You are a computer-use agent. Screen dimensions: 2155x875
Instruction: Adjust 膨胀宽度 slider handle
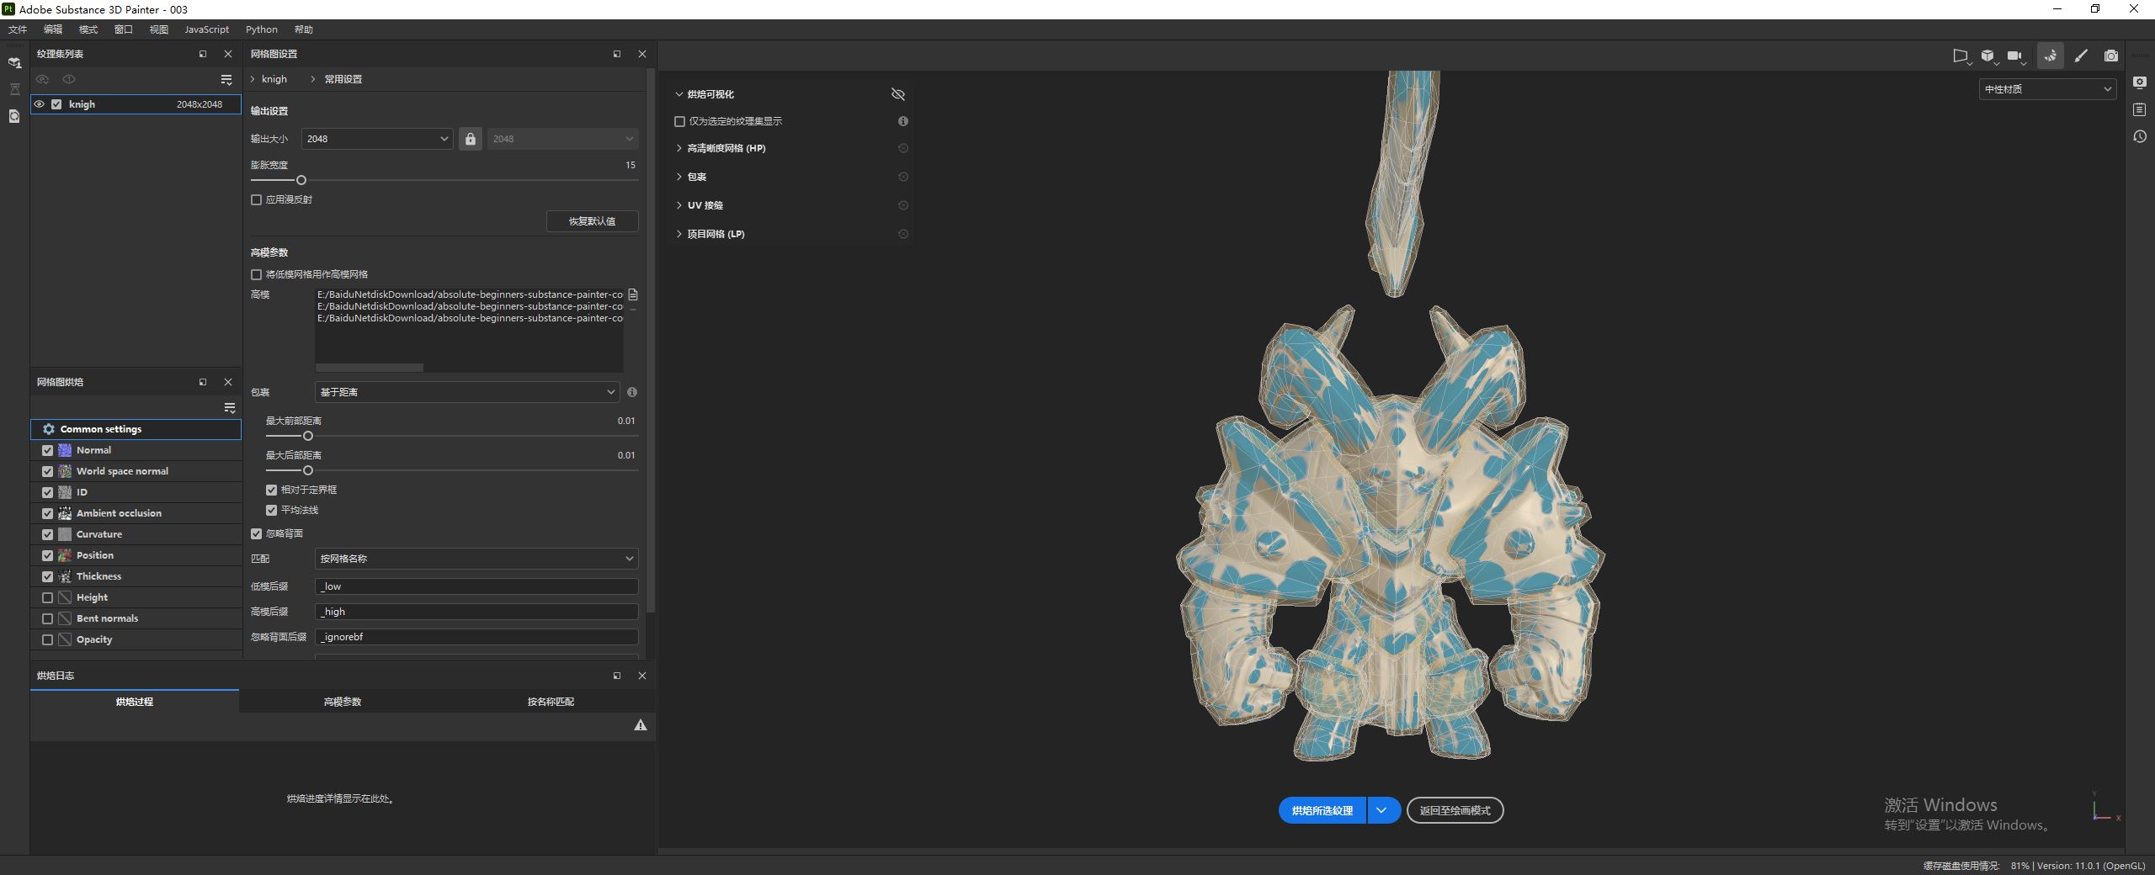pos(301,180)
